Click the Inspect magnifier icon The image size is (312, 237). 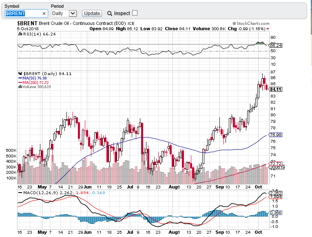[x=109, y=13]
